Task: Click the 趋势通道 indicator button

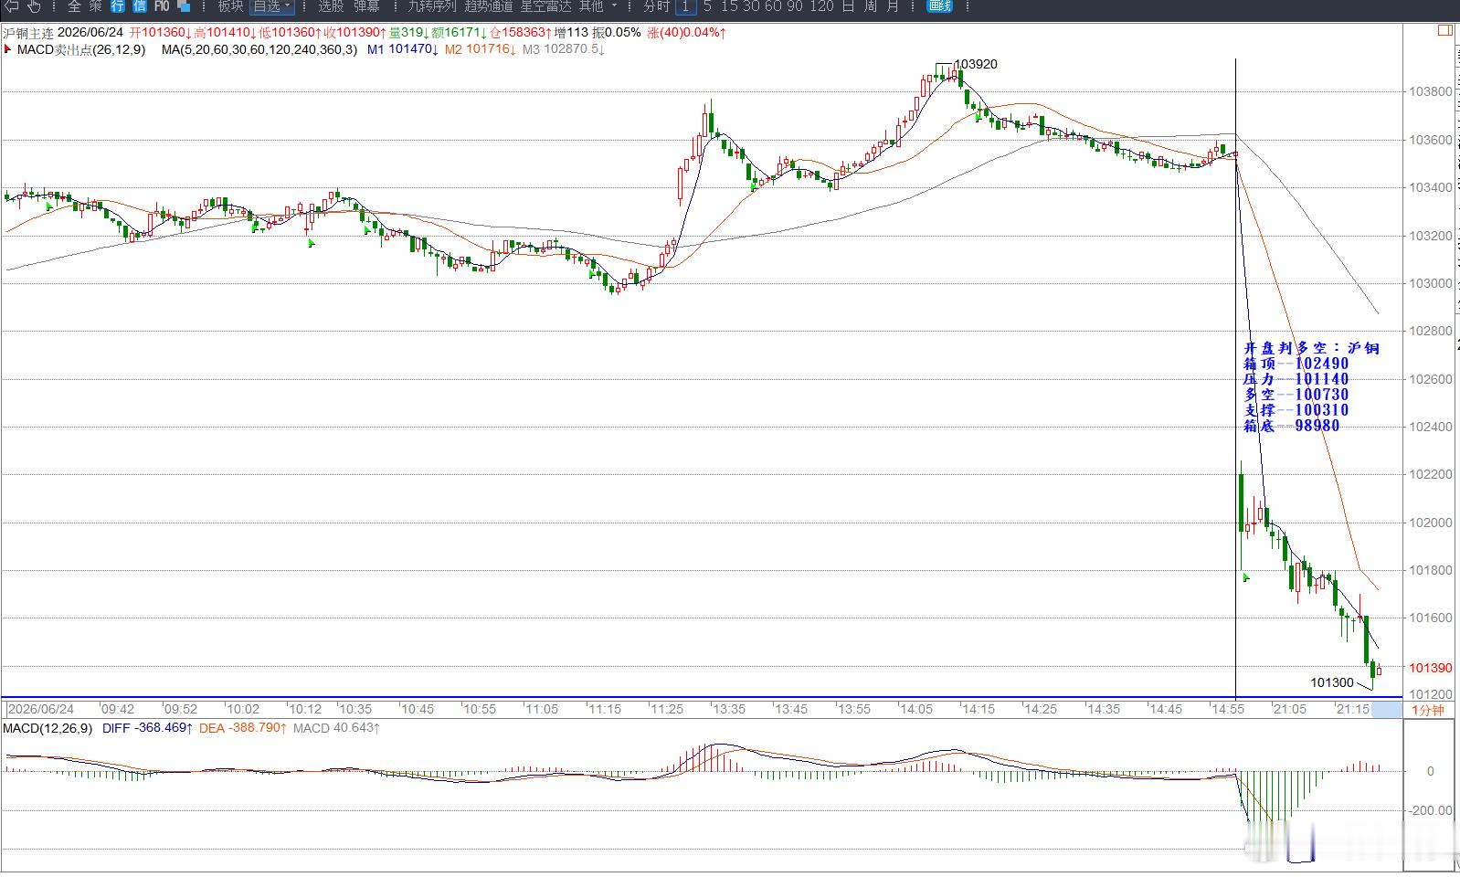Action: pos(488,6)
